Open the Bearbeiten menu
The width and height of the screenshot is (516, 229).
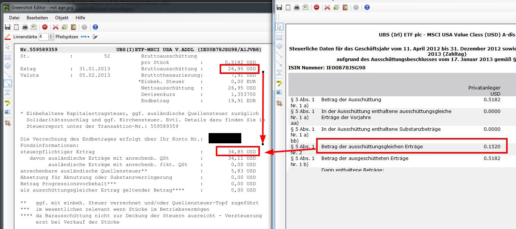click(37, 18)
